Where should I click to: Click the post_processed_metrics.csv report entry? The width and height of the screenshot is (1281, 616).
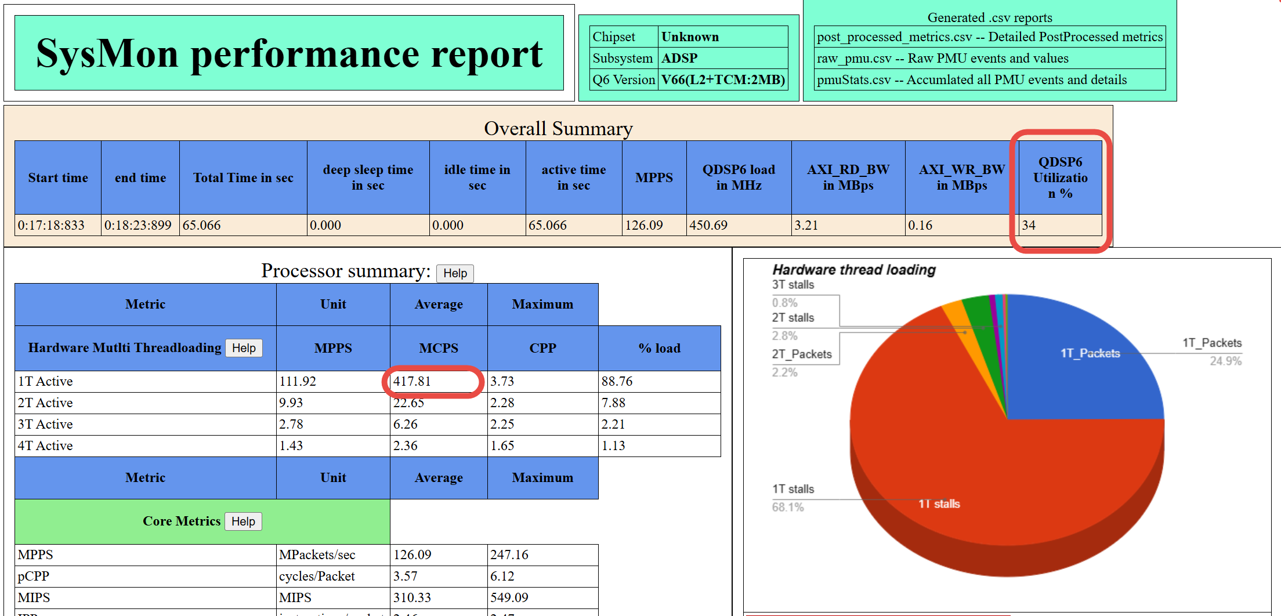pos(989,37)
